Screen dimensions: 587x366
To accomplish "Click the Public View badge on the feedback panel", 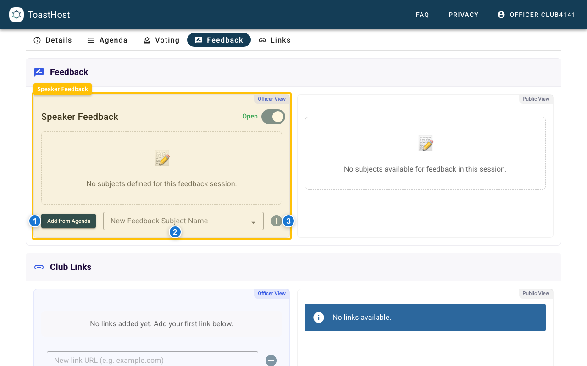I will click(536, 99).
